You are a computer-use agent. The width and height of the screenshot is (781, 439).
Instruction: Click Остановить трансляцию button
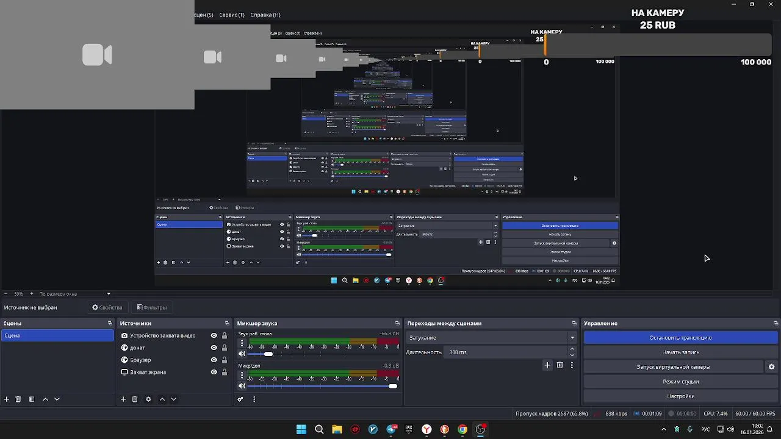(680, 338)
